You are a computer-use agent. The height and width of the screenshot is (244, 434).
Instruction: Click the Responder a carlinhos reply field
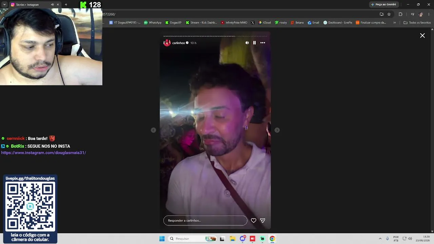(x=205, y=221)
